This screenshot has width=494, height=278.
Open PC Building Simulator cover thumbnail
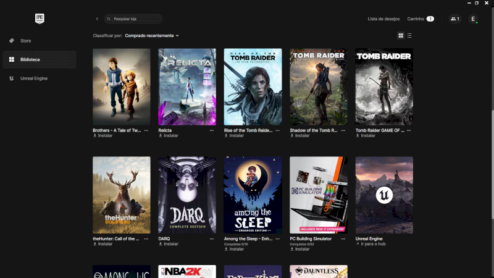318,195
